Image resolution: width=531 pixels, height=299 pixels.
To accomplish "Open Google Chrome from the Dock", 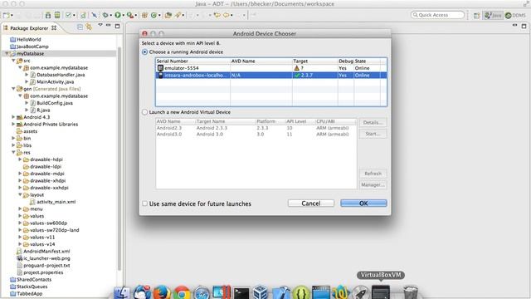I will 182,292.
